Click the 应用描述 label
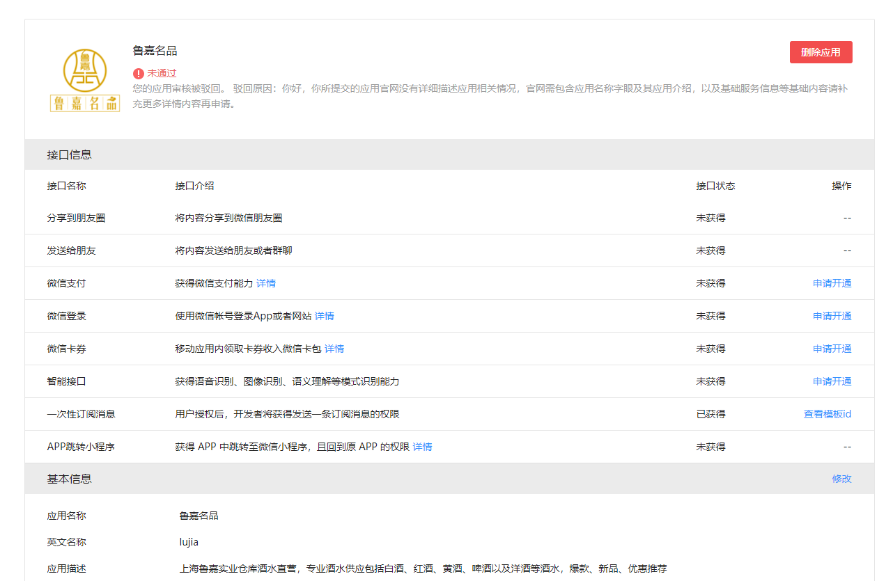 click(x=67, y=568)
